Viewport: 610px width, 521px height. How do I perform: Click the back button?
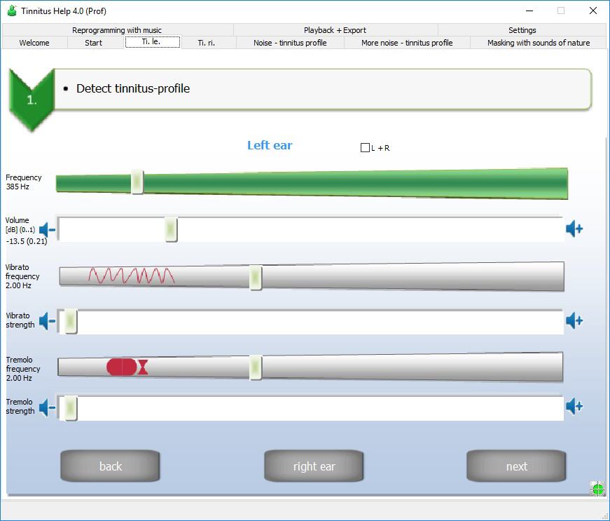(x=111, y=466)
